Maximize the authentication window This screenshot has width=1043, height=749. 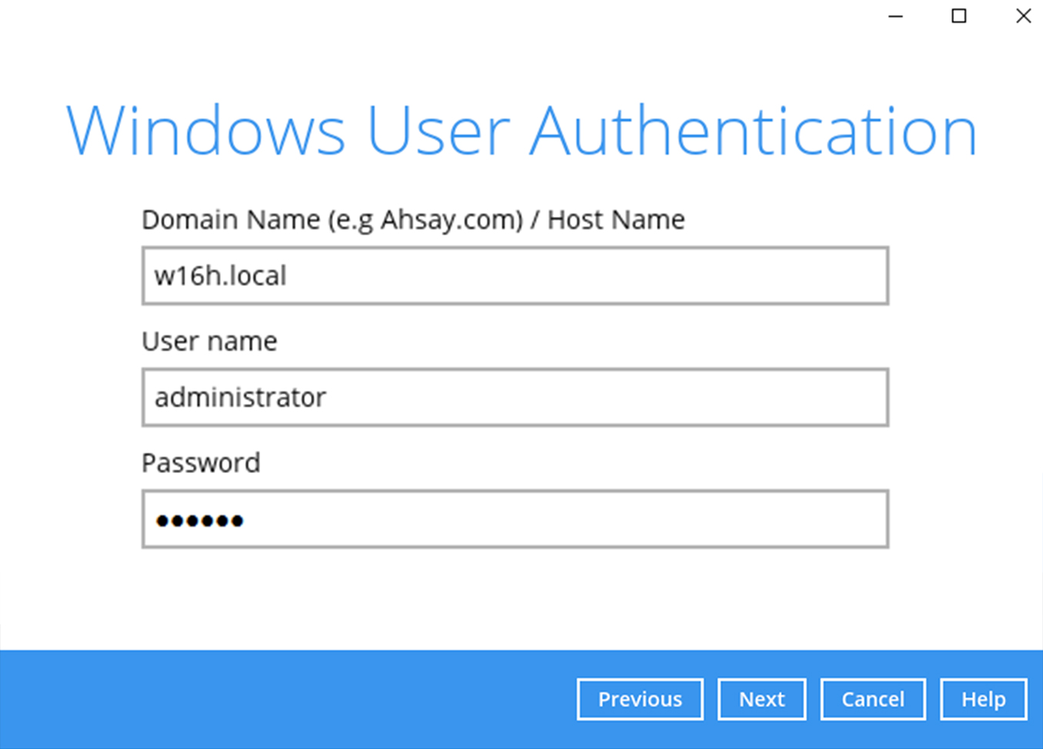[958, 16]
